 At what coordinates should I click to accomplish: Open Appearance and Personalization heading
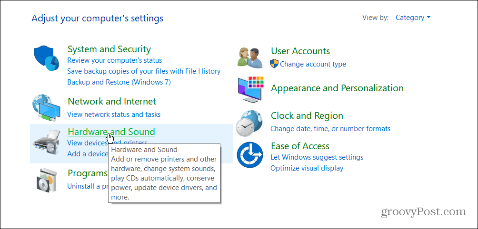[x=337, y=88]
